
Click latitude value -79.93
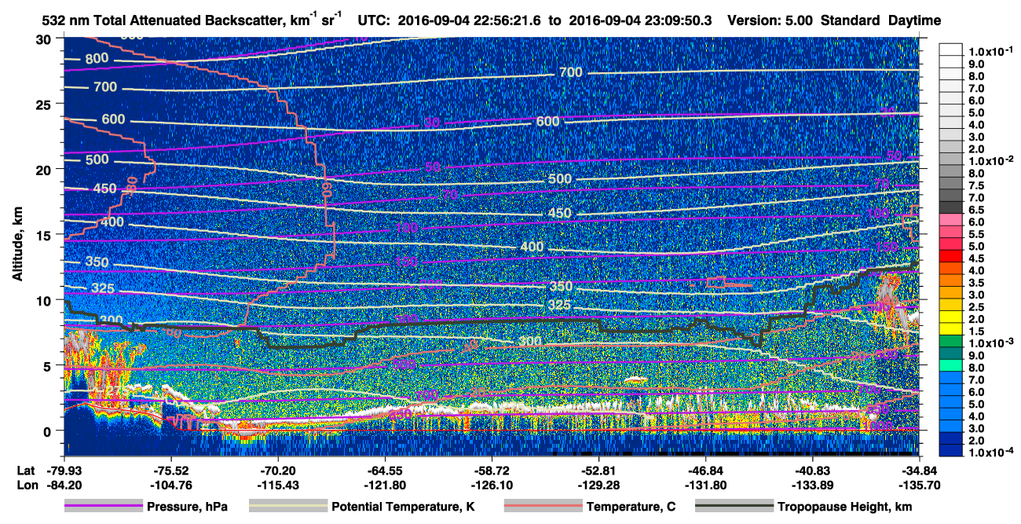click(64, 470)
